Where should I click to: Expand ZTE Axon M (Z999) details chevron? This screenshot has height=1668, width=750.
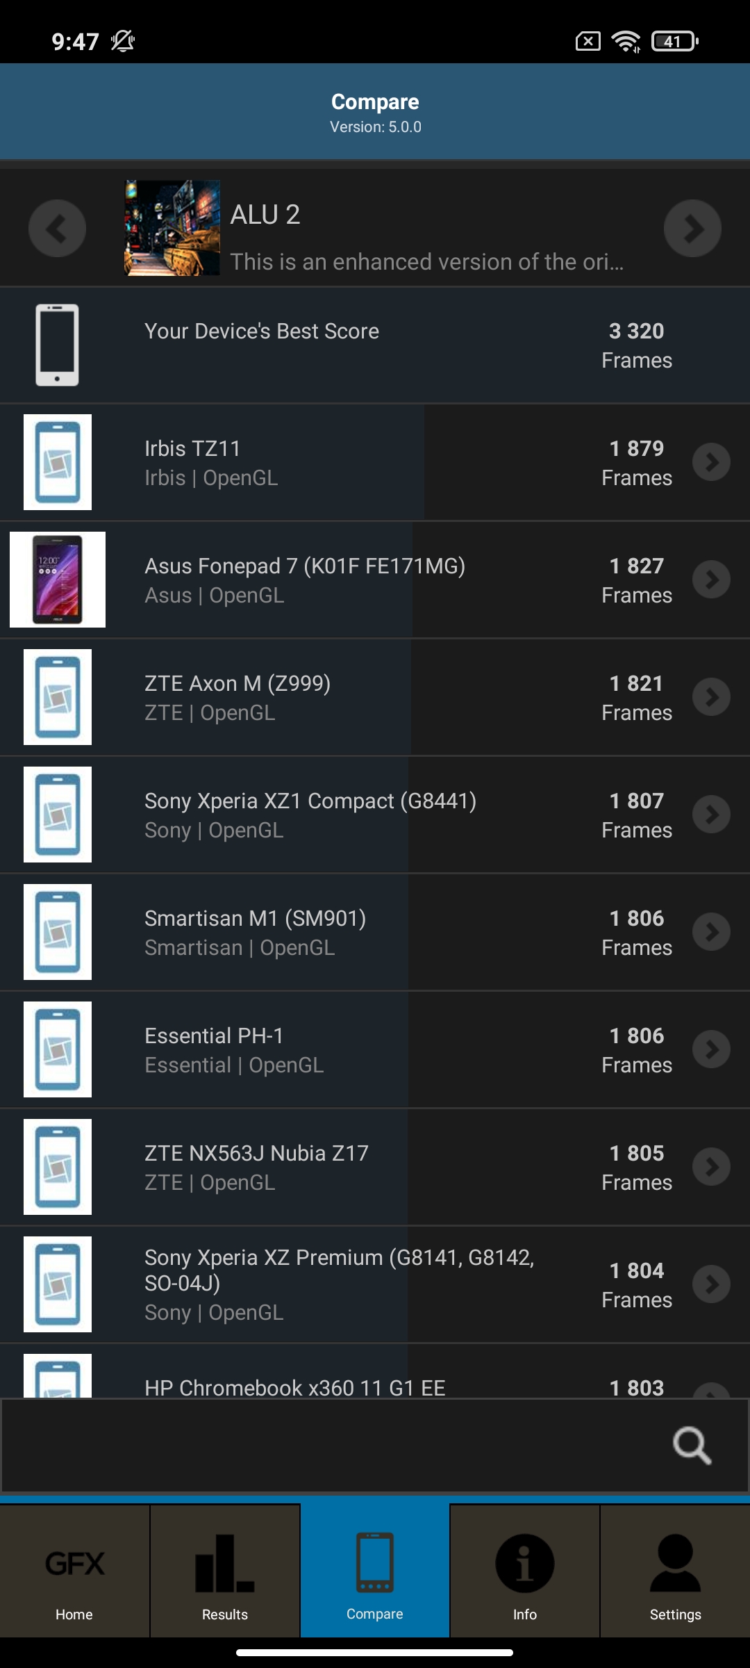(x=712, y=697)
